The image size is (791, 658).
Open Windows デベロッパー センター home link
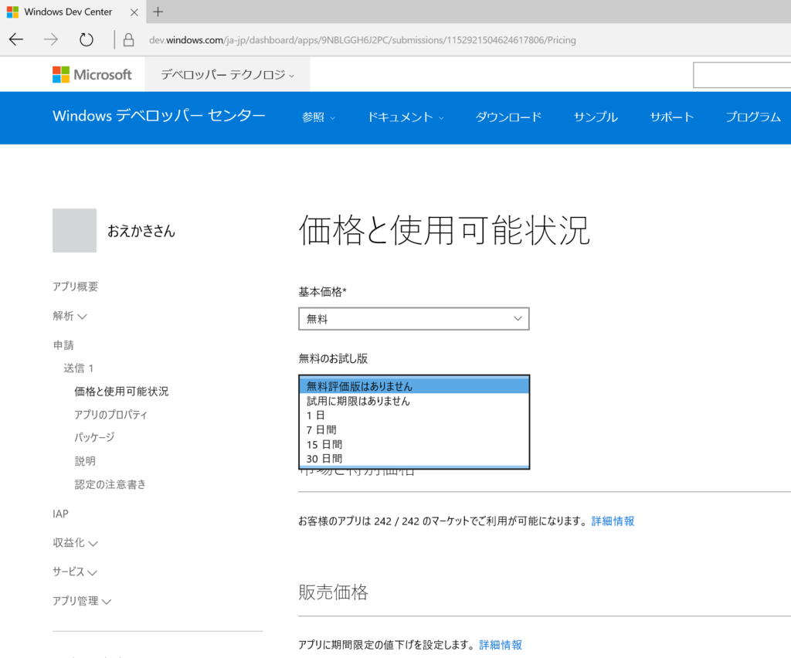point(159,116)
